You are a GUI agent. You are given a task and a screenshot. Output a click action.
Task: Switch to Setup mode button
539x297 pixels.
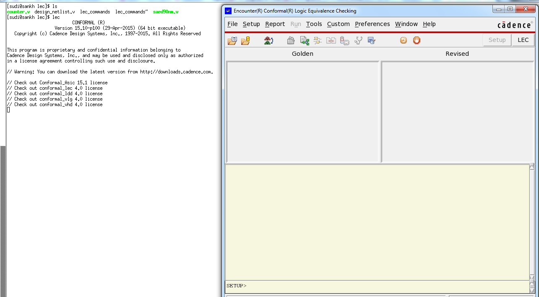click(x=497, y=40)
